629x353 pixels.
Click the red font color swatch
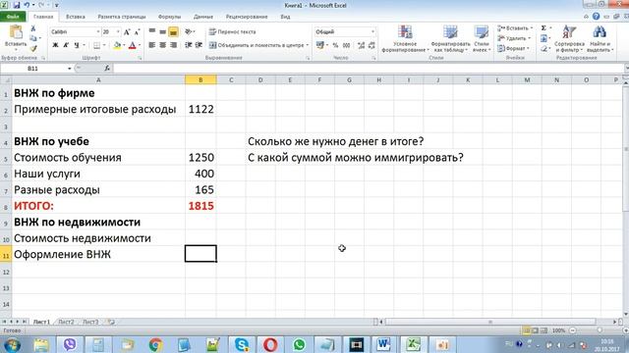coord(133,45)
